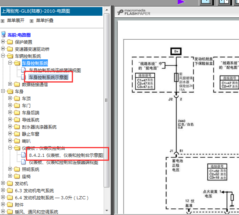Screen dimensions: 239x215
Task: Expand the 保护装置 folder
Action: pos(3,41)
